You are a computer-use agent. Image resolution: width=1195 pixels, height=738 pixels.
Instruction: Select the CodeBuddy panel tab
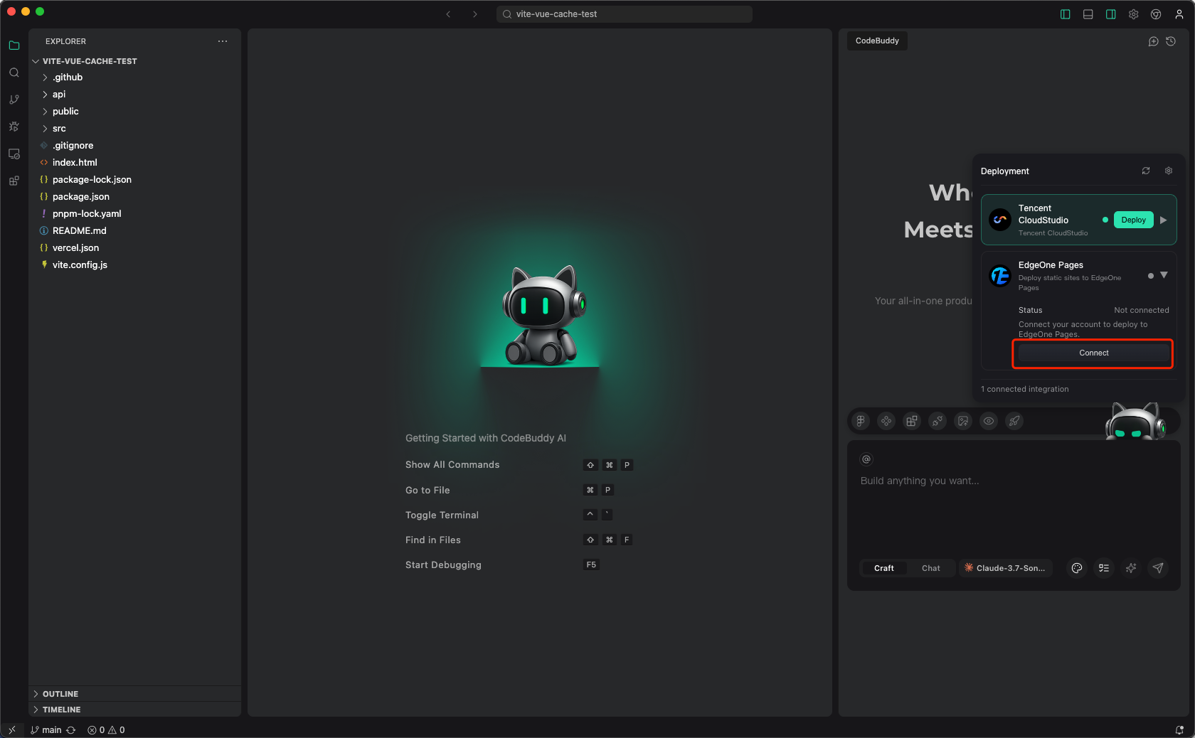click(x=877, y=41)
